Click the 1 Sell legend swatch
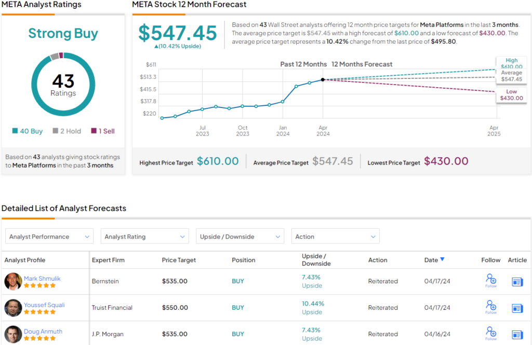Image resolution: width=532 pixels, height=345 pixels. point(94,131)
